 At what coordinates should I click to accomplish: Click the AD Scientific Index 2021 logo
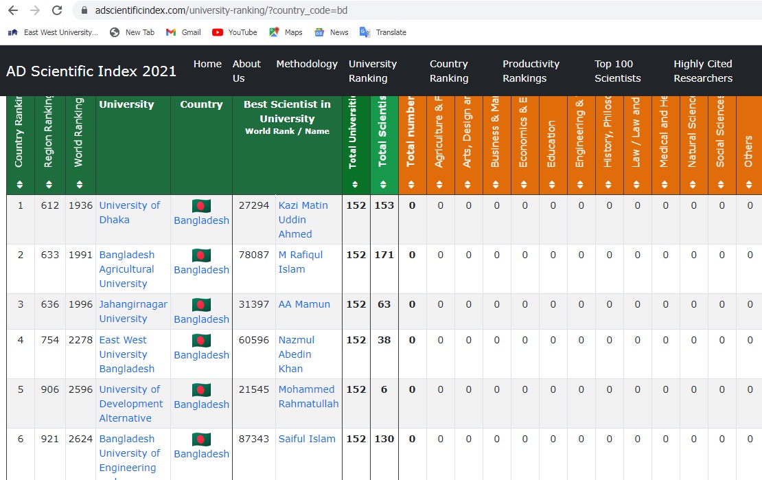coord(91,71)
